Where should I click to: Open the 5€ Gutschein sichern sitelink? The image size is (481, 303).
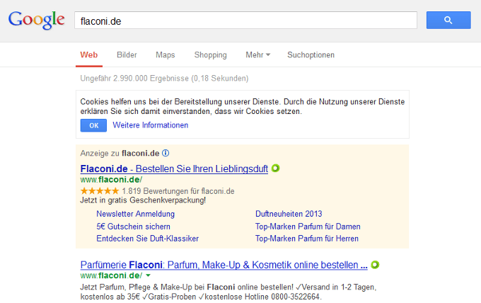click(x=133, y=227)
